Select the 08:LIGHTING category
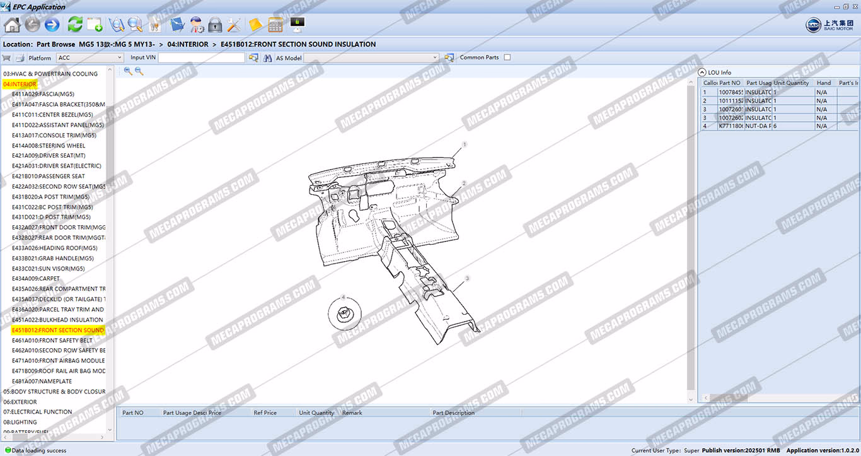 click(20, 422)
